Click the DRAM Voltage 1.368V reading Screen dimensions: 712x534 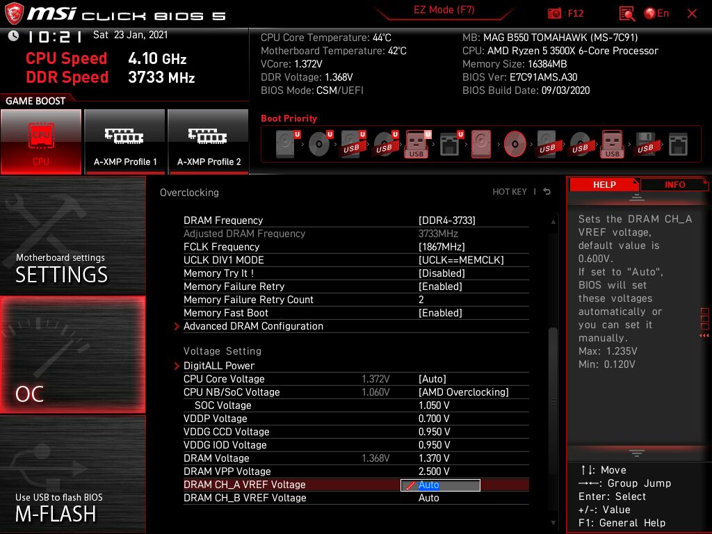pos(375,458)
